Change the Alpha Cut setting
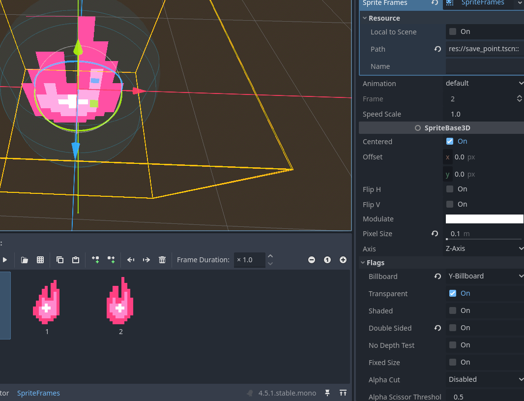The height and width of the screenshot is (401, 524). (x=485, y=379)
